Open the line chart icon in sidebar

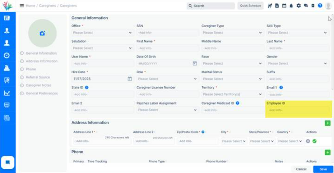7,93
